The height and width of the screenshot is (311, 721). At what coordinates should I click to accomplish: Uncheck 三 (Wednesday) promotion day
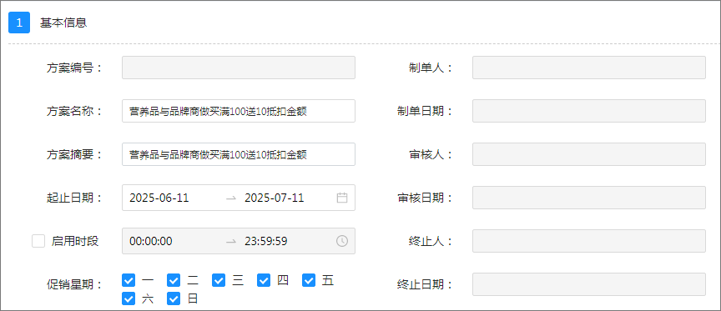[x=219, y=280]
